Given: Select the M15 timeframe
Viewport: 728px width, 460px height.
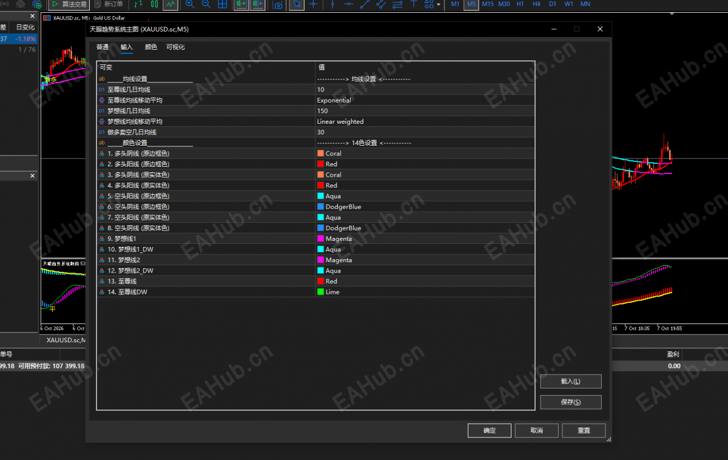Looking at the screenshot, I should click(488, 4).
